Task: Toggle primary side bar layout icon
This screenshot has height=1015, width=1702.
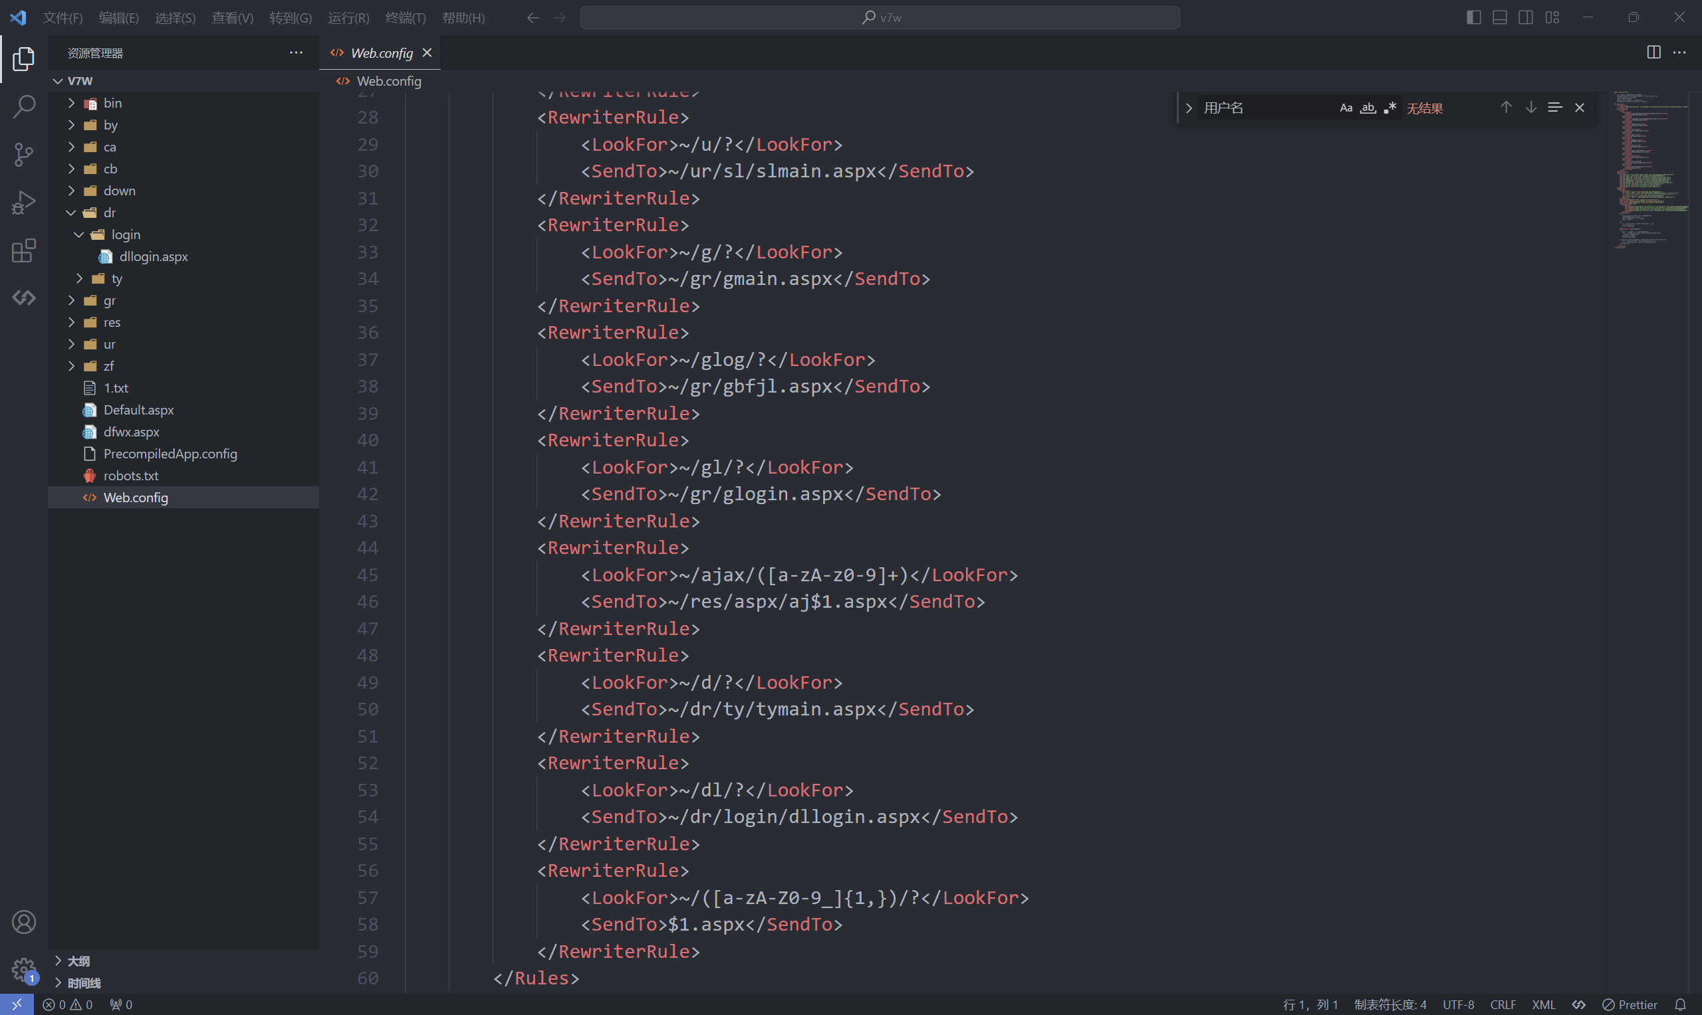Action: point(1473,17)
